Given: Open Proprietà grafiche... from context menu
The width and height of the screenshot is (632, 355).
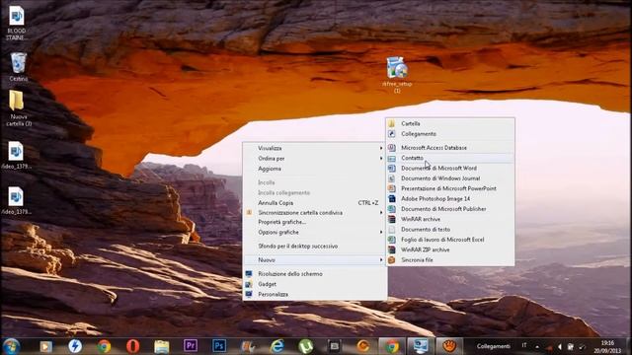Looking at the screenshot, I should pos(314,222).
